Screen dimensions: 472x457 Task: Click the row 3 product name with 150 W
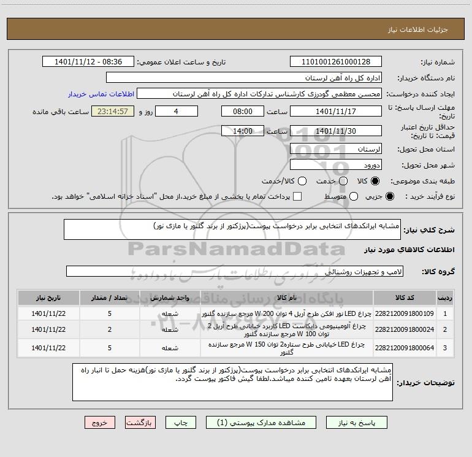coord(287,348)
